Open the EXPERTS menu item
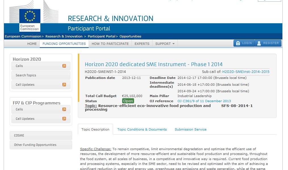 click(142, 44)
